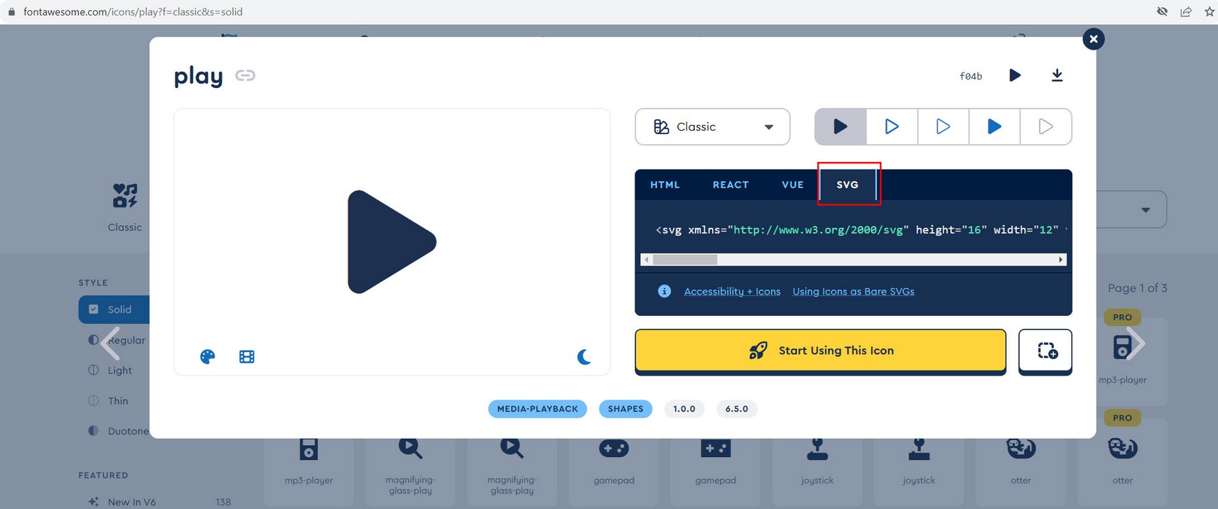Select the solid play style variant
This screenshot has height=509, width=1218.
841,126
